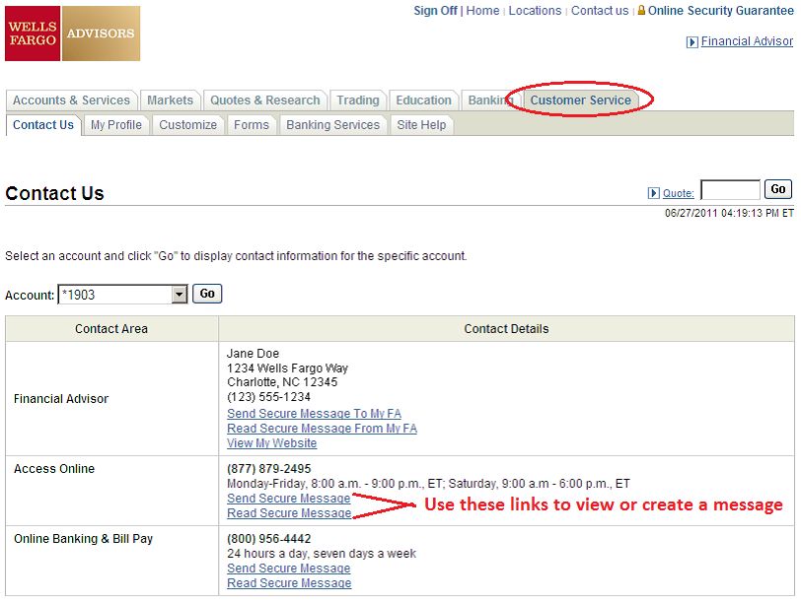Open the Quotes & Research tab

click(x=265, y=100)
